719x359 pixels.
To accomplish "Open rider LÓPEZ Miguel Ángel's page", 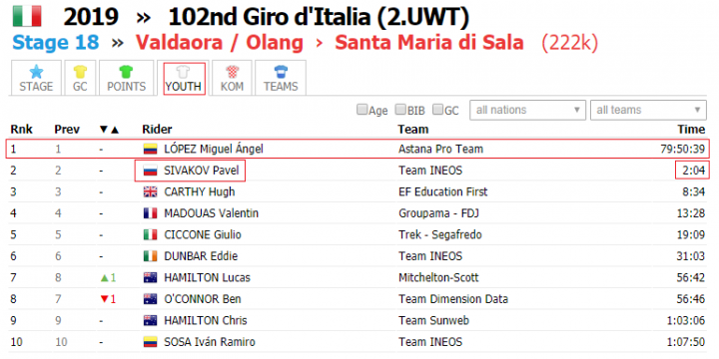I will click(214, 149).
